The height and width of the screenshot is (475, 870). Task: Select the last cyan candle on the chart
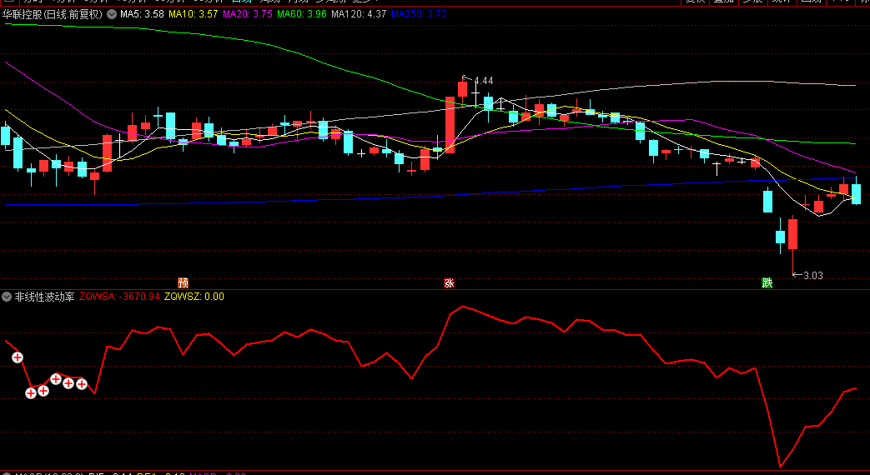(x=856, y=192)
